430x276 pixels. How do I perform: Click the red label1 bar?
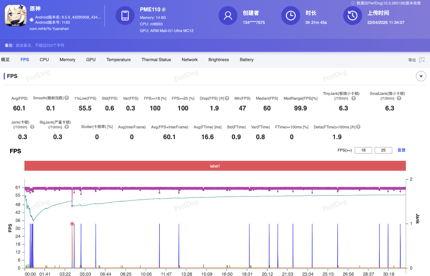tap(215, 166)
